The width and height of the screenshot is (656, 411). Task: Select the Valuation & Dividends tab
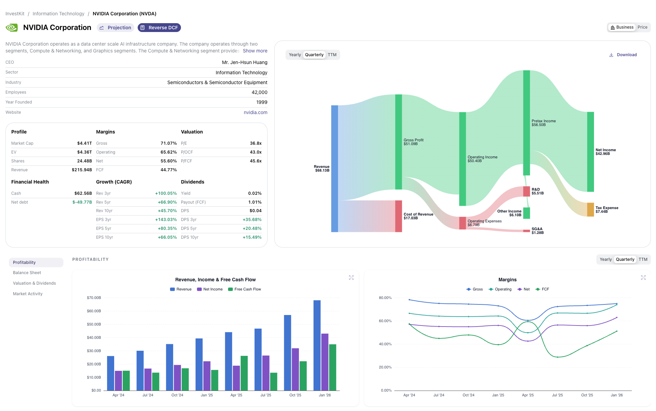point(34,283)
